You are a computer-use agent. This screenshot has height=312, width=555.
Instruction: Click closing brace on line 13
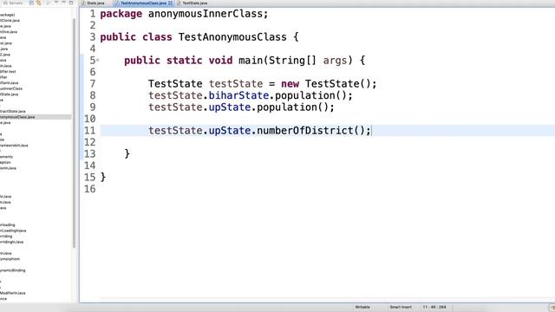[127, 154]
